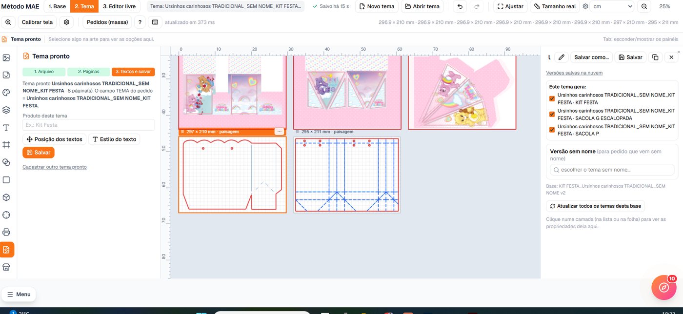The width and height of the screenshot is (683, 314).
Task: Go to step 1. Arquivo
Action: (x=44, y=72)
